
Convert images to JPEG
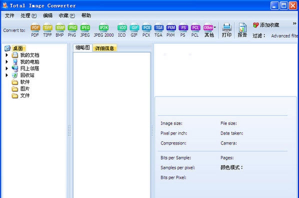[85, 30]
